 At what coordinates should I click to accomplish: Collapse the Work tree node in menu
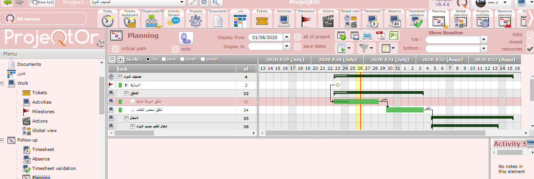point(2,83)
